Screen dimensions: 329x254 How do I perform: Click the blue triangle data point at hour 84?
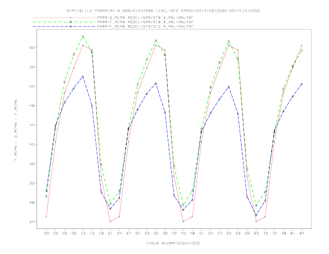[x=302, y=84]
